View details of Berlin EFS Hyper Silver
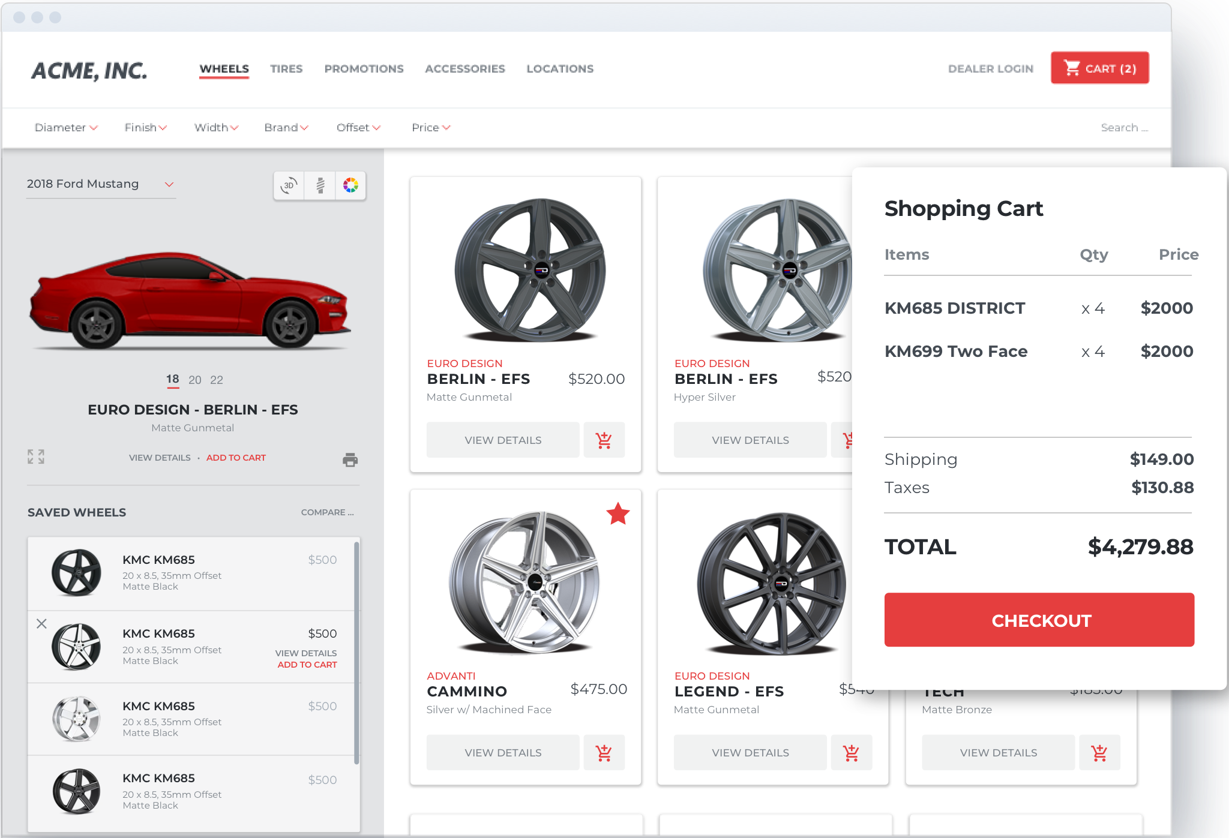Viewport: 1229px width, 838px height. (750, 440)
